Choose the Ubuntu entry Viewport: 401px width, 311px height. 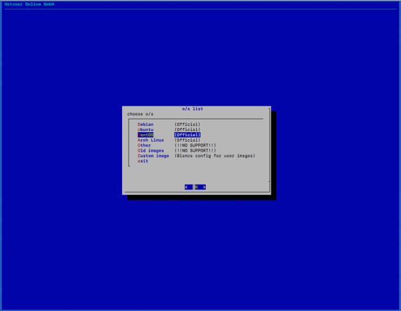pos(146,130)
